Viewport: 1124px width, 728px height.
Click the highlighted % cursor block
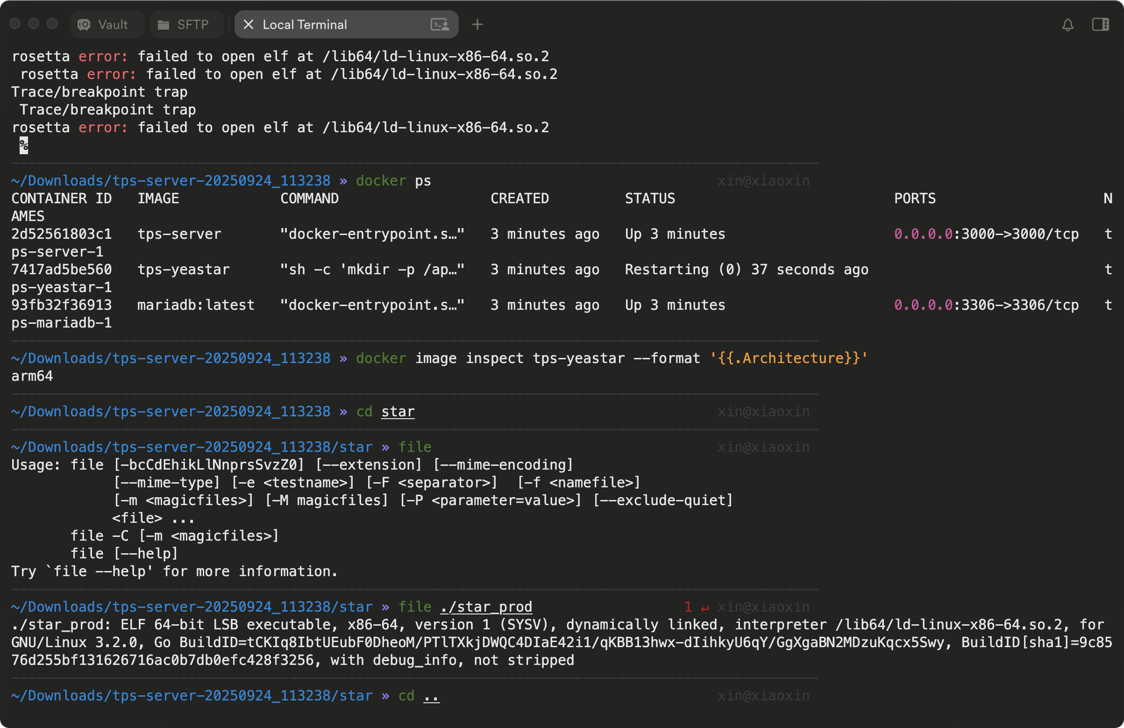pyautogui.click(x=24, y=145)
